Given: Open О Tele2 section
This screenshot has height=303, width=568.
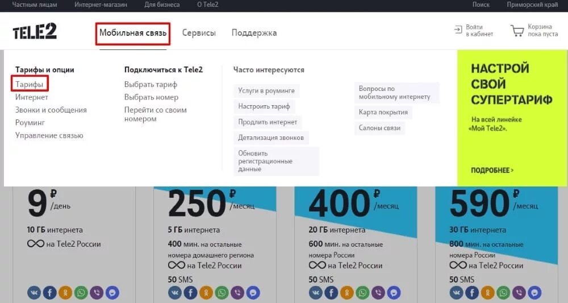Looking at the screenshot, I should (x=207, y=5).
